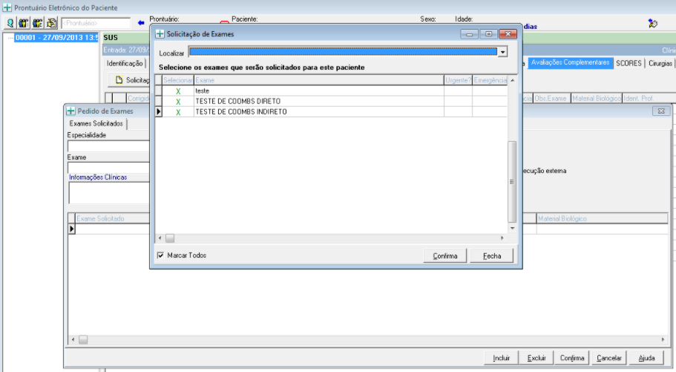Click Confirma at the bottom of Pedido de Exames
Viewport: 676px width, 372px height.
point(572,358)
